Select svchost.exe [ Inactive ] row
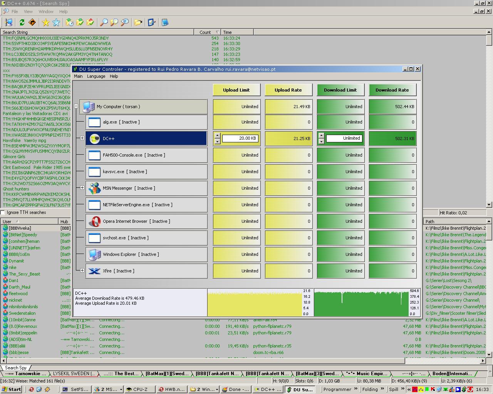Image resolution: width=493 pixels, height=394 pixels. coord(146,238)
